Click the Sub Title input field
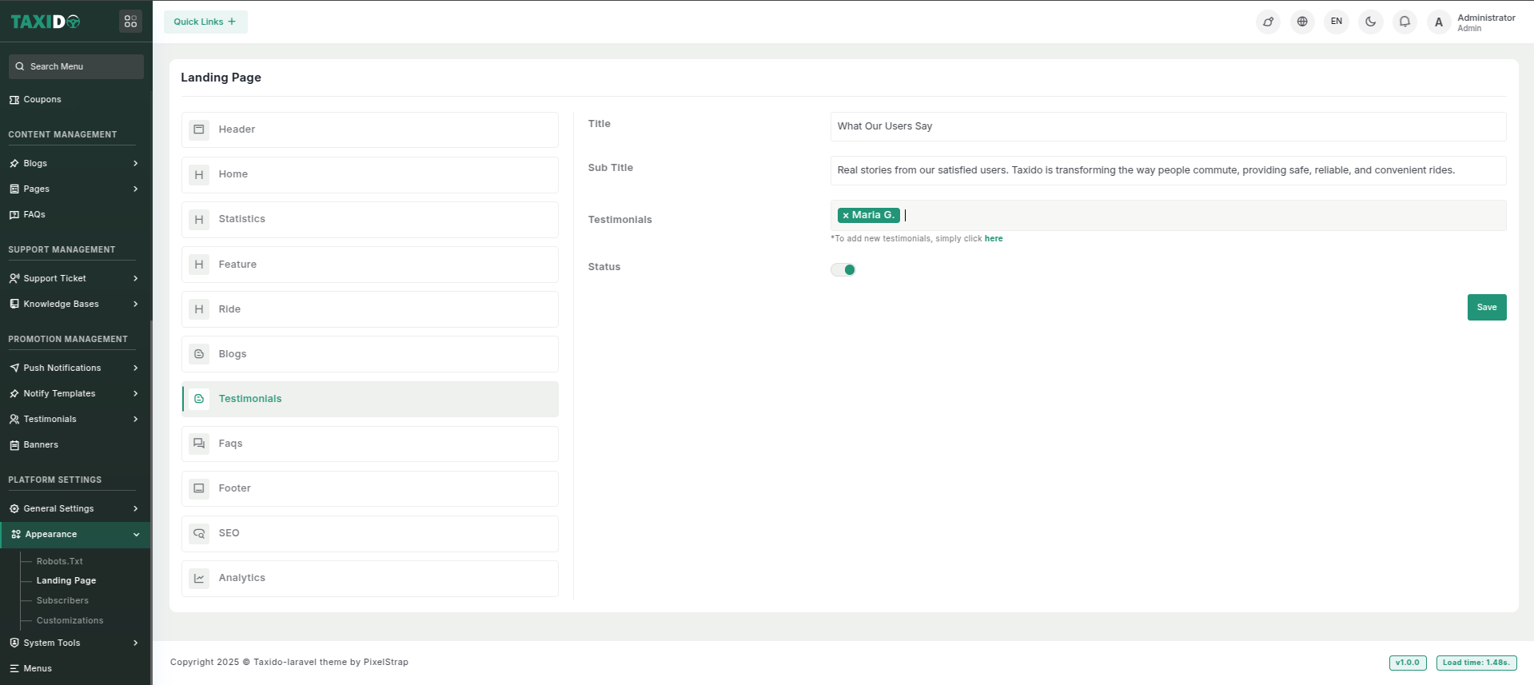Image resolution: width=1534 pixels, height=685 pixels. click(1168, 170)
